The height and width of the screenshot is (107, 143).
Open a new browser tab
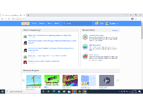pos(28,15)
